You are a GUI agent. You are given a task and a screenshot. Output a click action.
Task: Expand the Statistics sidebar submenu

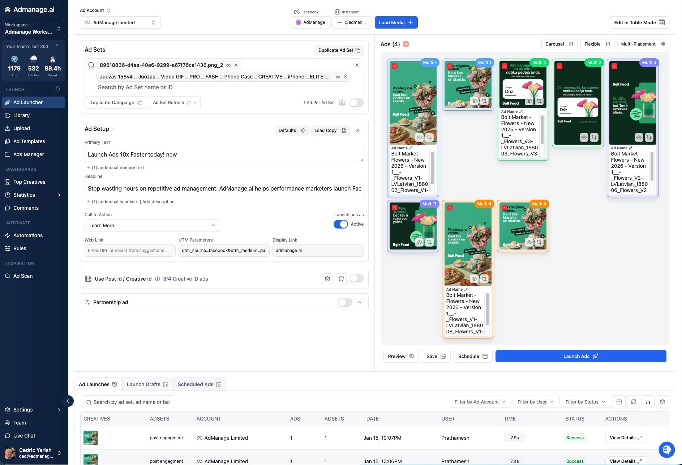(x=59, y=195)
